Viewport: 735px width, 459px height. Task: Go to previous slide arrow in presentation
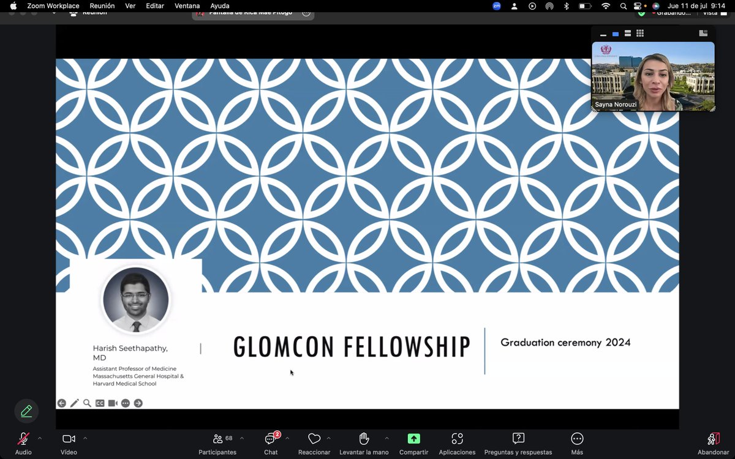click(62, 403)
